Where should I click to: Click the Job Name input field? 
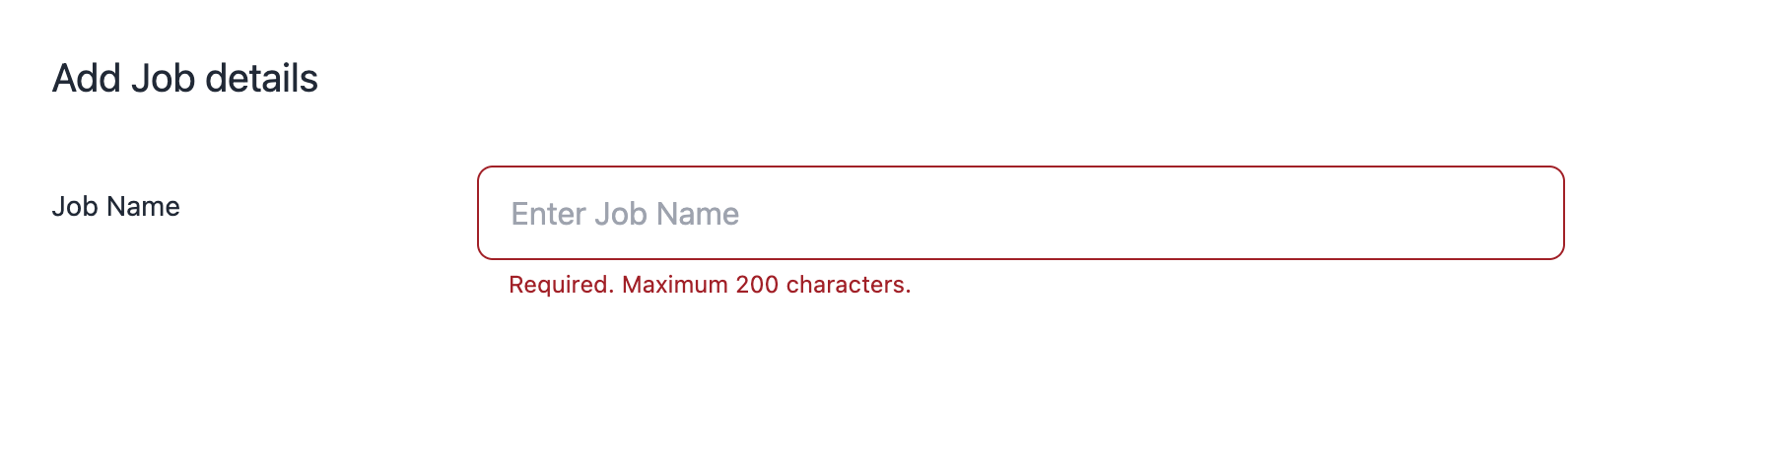(1020, 213)
